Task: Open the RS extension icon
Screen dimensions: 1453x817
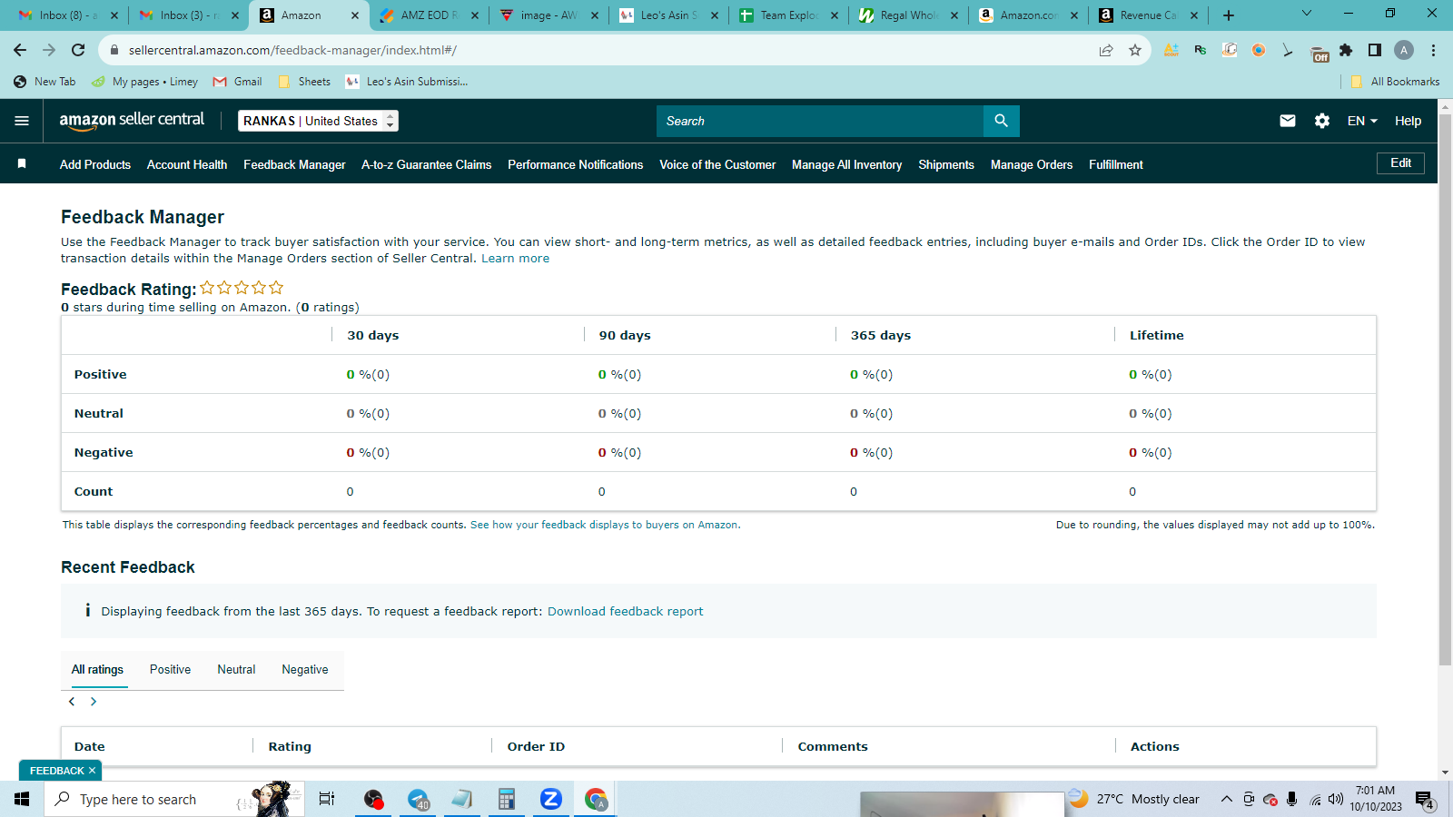Action: [x=1201, y=50]
